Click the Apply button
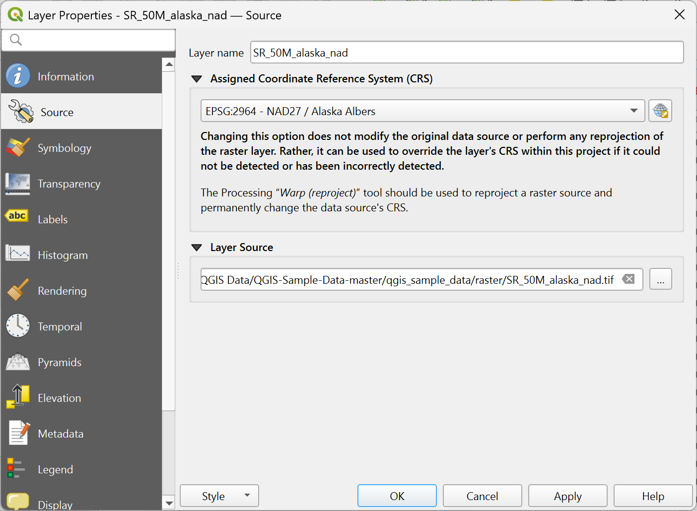697x511 pixels. [x=567, y=496]
